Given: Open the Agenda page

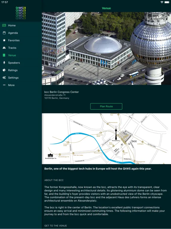Looking at the screenshot, I should [x=21, y=33].
